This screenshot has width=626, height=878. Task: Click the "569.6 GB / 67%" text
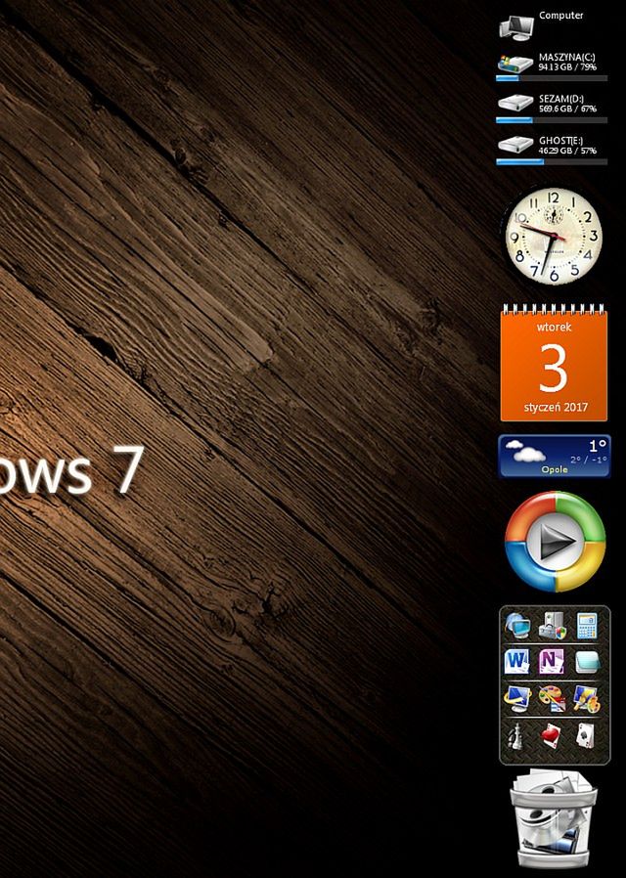click(x=567, y=109)
